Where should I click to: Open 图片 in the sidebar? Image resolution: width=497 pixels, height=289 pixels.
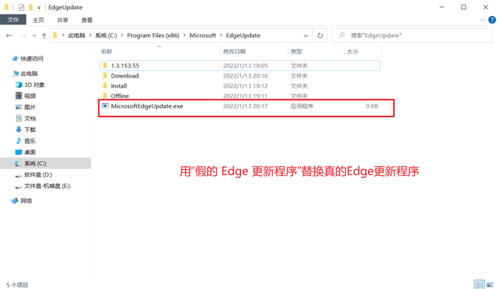click(x=30, y=107)
